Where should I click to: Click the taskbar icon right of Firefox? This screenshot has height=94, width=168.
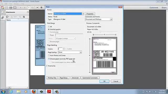[41, 92]
